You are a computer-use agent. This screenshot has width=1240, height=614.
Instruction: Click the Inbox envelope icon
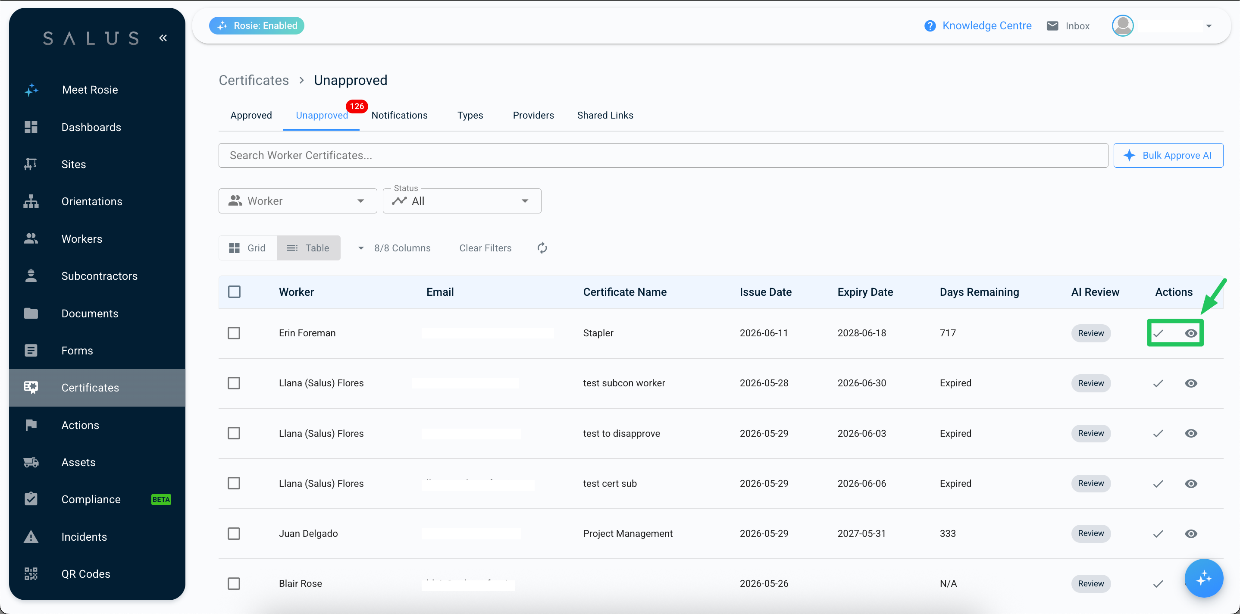tap(1052, 26)
